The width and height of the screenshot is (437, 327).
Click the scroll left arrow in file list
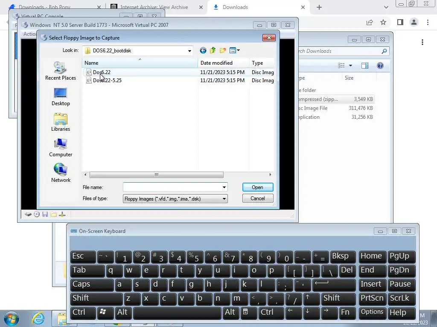pyautogui.click(x=85, y=175)
